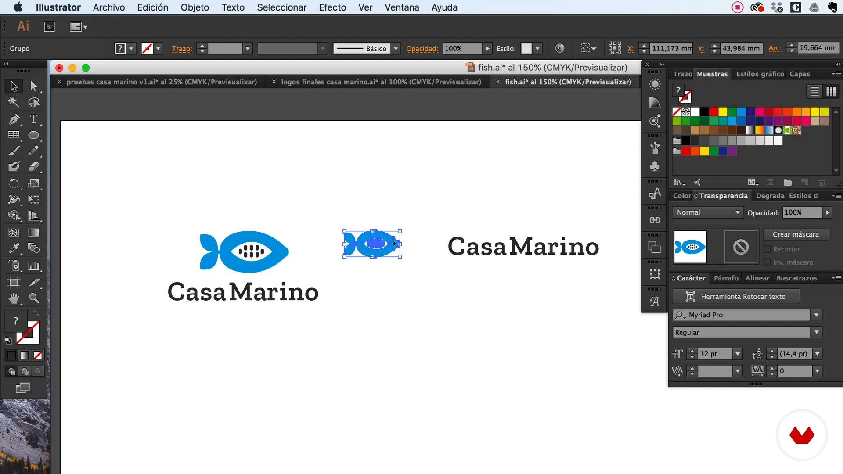Click the Trazo link in control bar
Screen dimensions: 843x474
click(x=182, y=48)
